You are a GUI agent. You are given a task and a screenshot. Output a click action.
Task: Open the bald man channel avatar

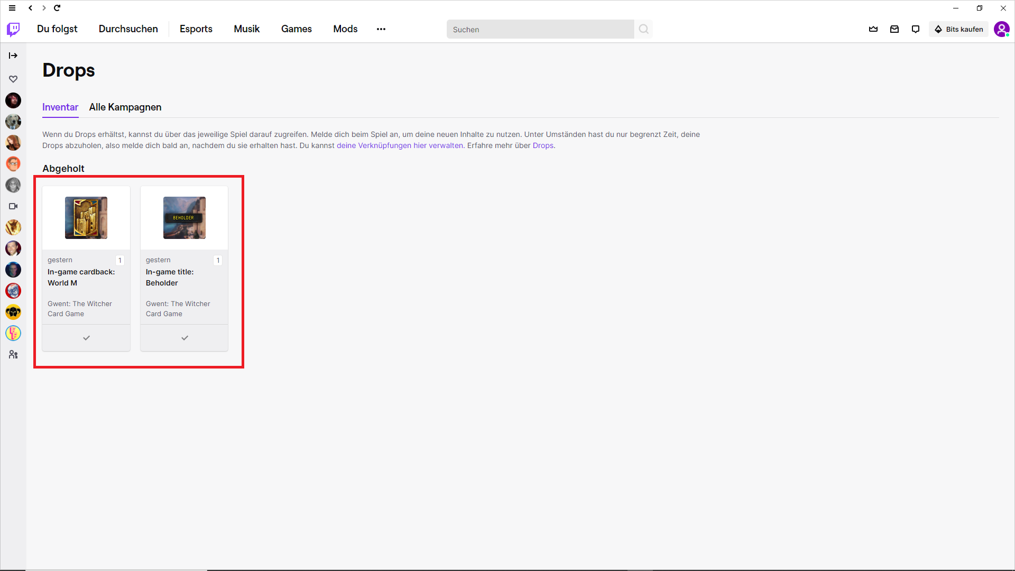(13, 248)
